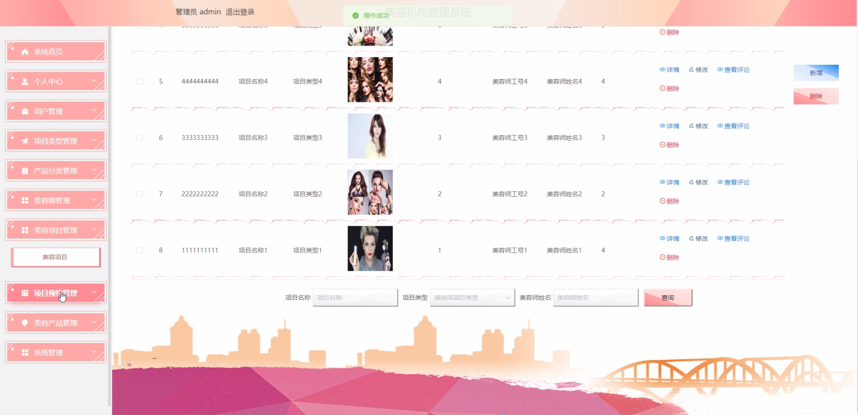Click 修改 for the 项目名称3 row
858x415 pixels.
tap(699, 126)
